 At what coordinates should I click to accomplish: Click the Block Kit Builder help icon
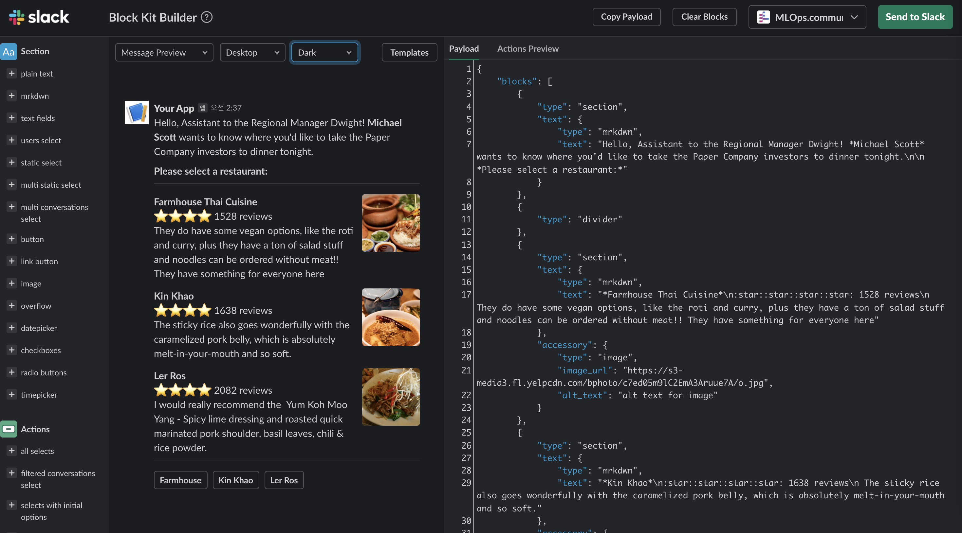pos(207,17)
